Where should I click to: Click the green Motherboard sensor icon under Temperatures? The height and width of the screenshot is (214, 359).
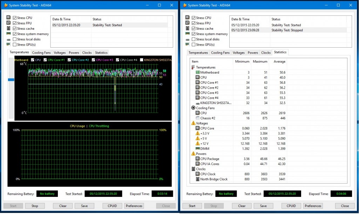pos(197,72)
